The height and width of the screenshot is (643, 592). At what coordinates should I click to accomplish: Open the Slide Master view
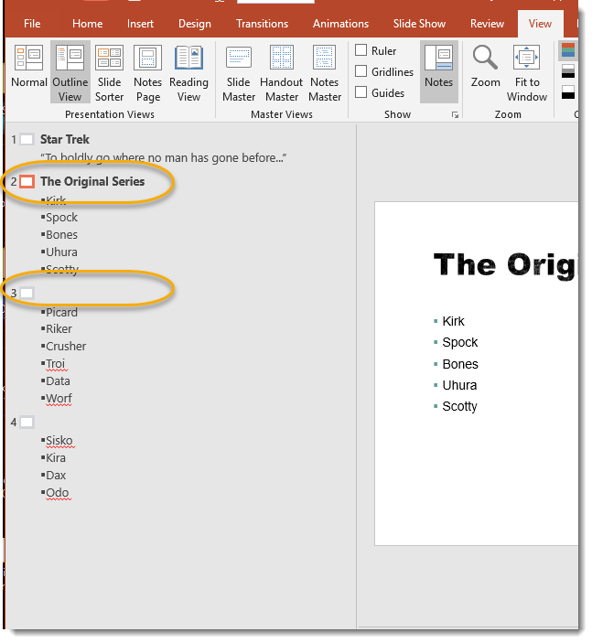[239, 71]
